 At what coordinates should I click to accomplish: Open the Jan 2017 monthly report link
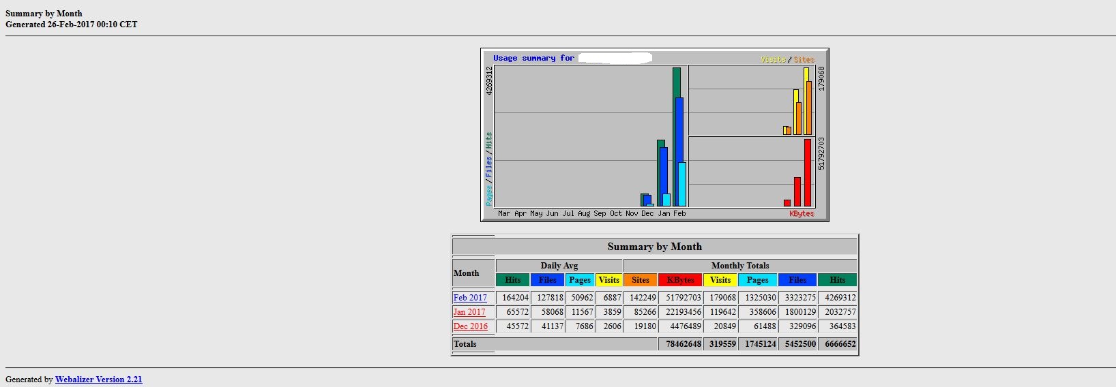(469, 312)
